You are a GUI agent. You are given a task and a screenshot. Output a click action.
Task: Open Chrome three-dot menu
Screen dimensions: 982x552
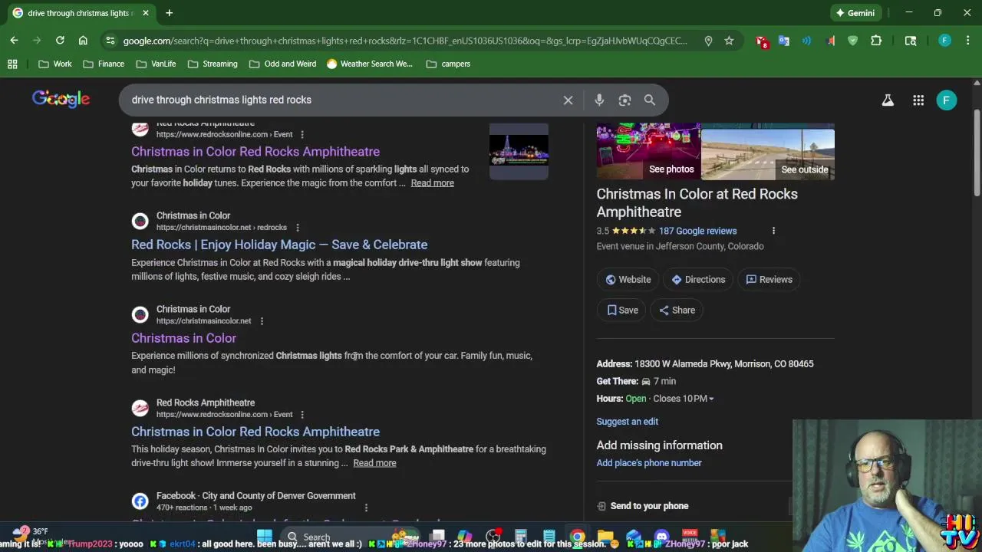point(967,41)
